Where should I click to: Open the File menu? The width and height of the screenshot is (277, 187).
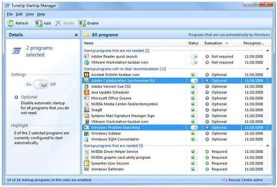point(10,14)
